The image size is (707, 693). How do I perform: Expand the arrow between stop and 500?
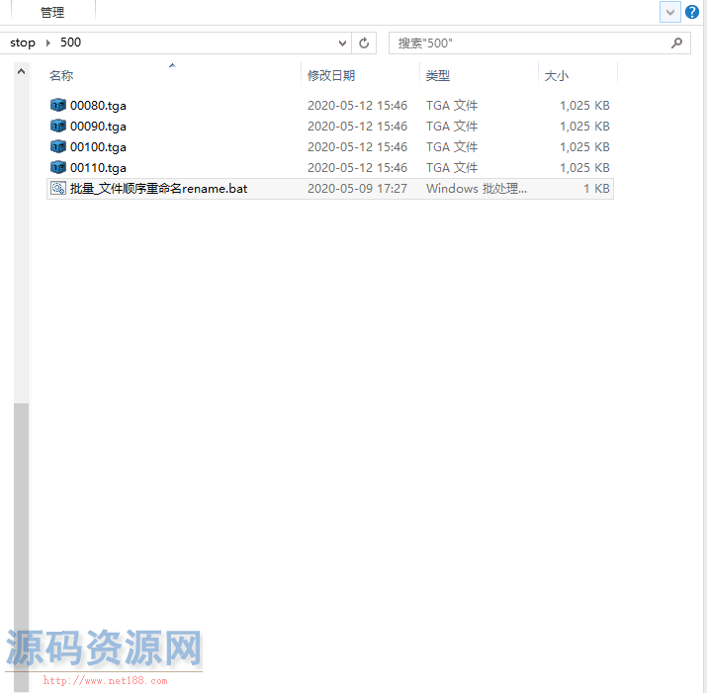point(48,43)
